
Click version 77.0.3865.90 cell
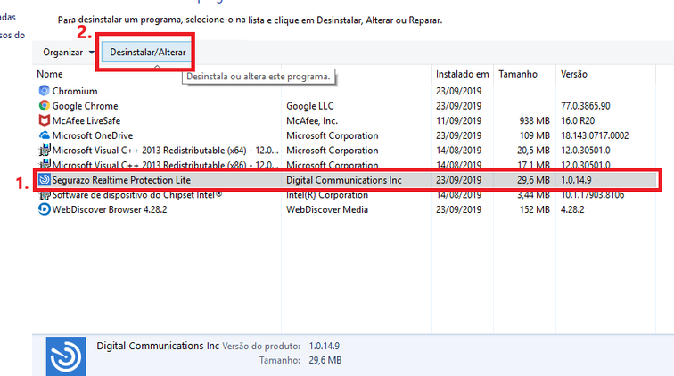tap(586, 106)
